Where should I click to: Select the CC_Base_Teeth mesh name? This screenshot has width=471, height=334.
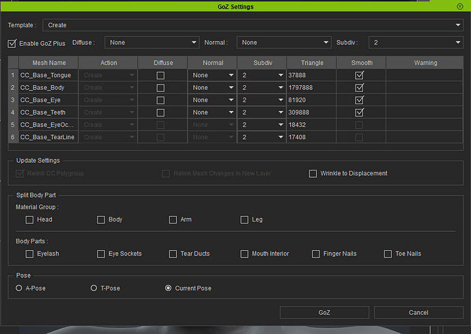click(x=43, y=112)
